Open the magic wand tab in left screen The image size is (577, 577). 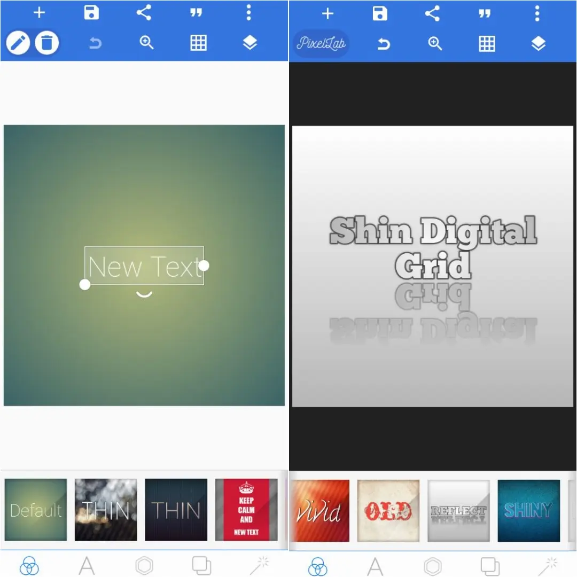[260, 566]
